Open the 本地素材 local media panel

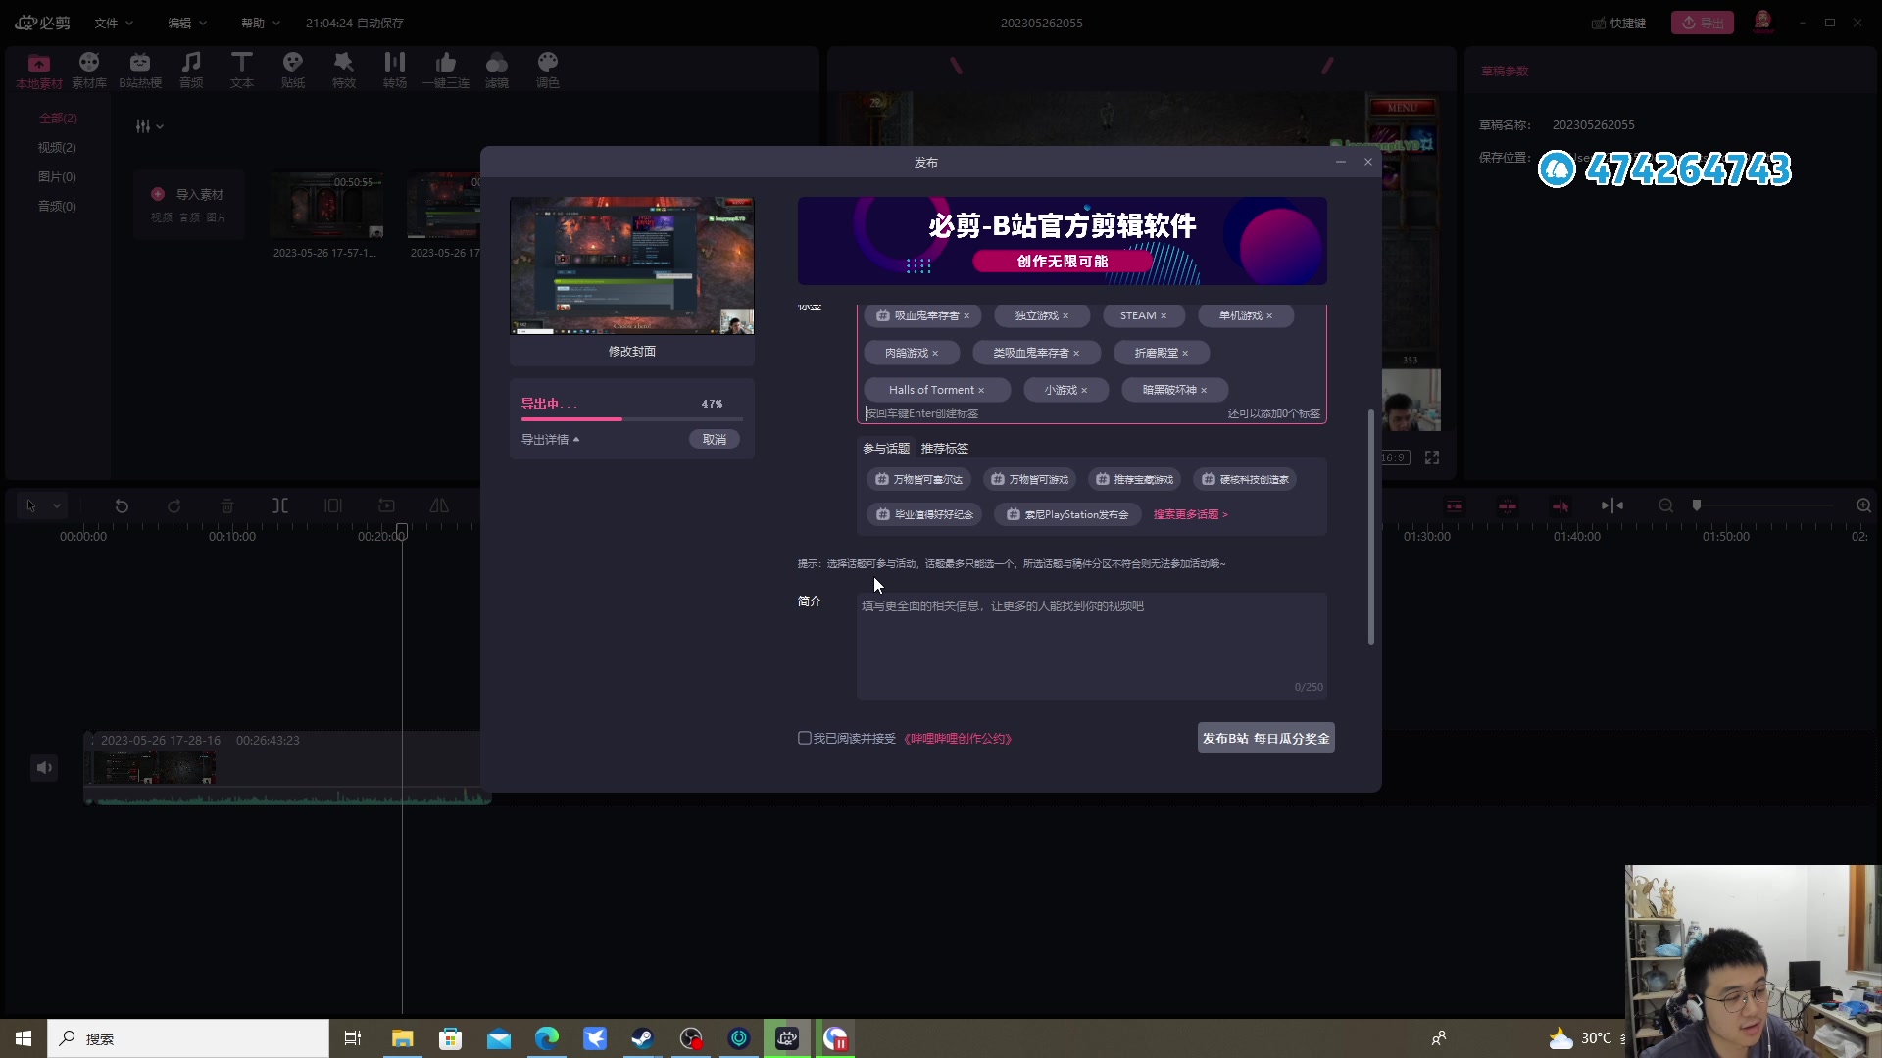(38, 71)
